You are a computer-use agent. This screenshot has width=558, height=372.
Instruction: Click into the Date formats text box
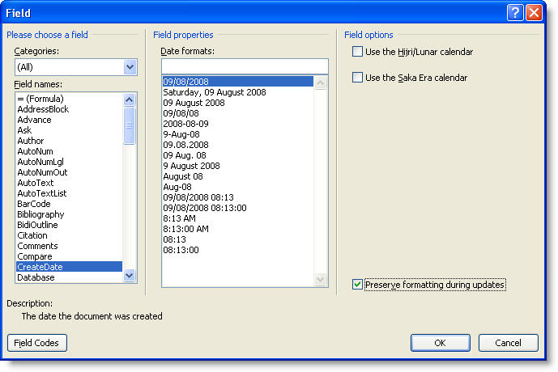pos(245,66)
